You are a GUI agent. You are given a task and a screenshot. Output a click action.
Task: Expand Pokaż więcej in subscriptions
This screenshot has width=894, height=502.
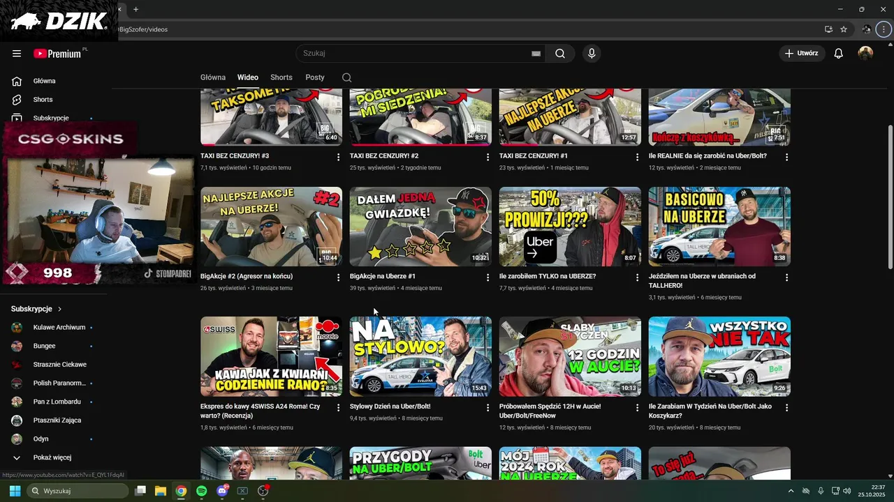[52, 457]
